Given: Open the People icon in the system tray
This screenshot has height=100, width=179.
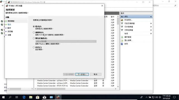Looking at the screenshot, I should (x=142, y=97).
